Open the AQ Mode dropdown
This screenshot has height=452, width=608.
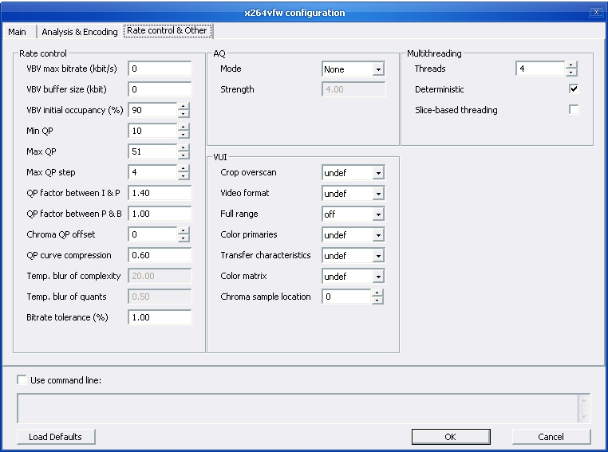click(x=377, y=69)
